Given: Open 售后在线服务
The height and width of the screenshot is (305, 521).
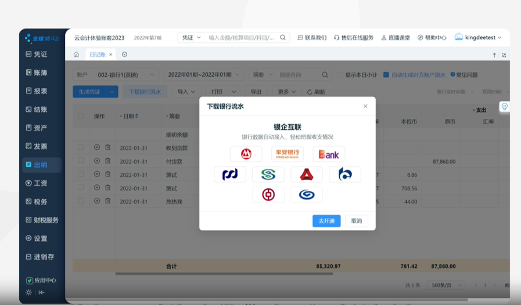Looking at the screenshot, I should click(354, 38).
